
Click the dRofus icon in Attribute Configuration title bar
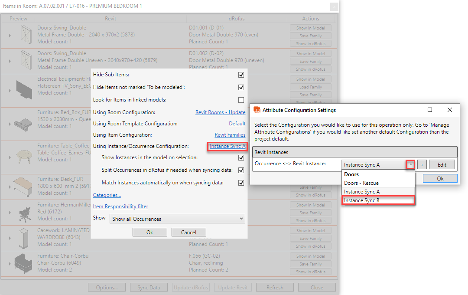pos(257,110)
